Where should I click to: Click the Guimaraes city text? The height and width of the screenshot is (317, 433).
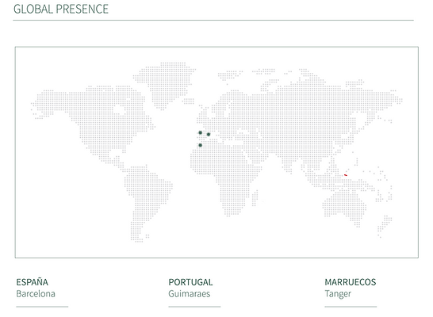(190, 293)
